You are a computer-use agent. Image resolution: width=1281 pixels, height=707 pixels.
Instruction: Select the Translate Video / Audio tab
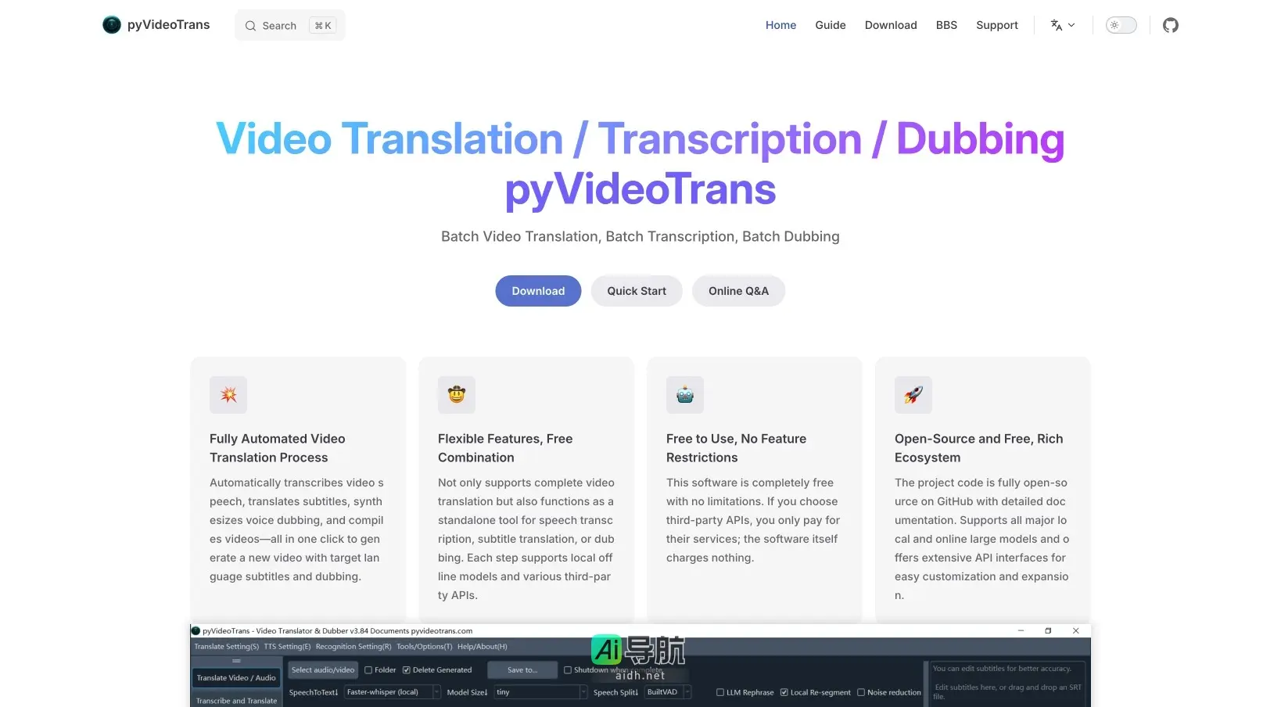(236, 678)
